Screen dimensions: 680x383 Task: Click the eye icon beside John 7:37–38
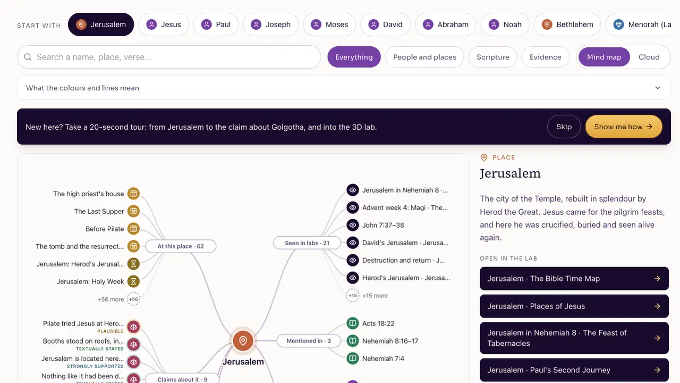tap(353, 225)
